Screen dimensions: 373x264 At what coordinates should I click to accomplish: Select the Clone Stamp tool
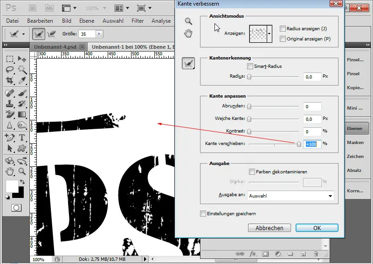coord(9,104)
